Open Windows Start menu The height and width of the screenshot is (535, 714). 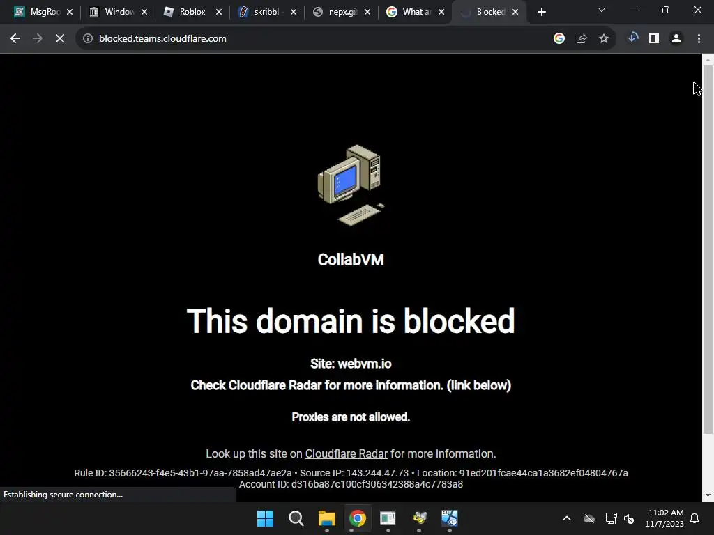click(x=265, y=518)
